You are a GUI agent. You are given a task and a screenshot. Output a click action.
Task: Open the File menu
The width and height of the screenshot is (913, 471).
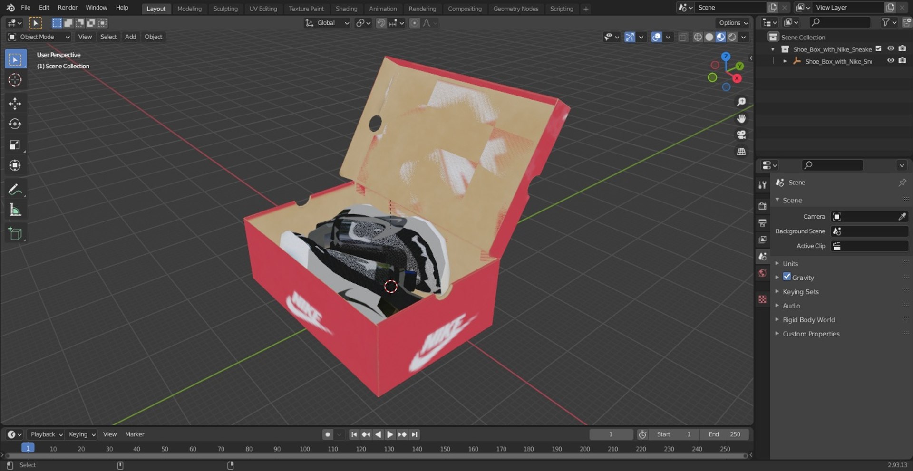26,8
